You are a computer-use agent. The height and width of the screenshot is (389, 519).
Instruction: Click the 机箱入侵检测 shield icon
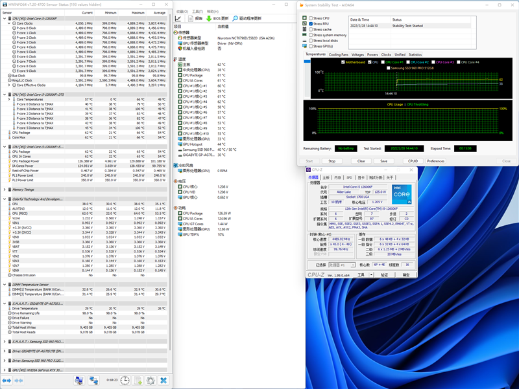point(180,49)
